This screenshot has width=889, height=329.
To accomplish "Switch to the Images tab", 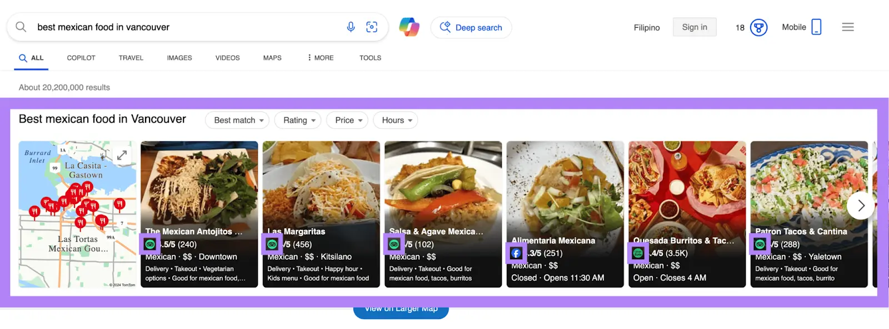I will coord(179,58).
